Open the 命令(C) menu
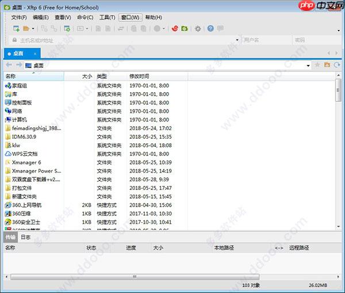 pyautogui.click(x=85, y=17)
